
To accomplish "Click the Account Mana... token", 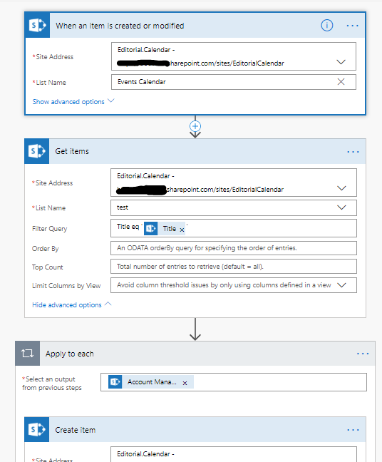I will click(x=152, y=382).
